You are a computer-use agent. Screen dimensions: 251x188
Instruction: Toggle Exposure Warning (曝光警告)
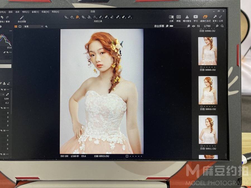[187, 17]
